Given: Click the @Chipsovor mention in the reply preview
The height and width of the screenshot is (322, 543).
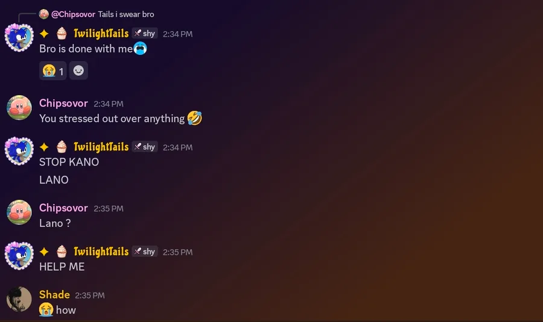Looking at the screenshot, I should 73,14.
